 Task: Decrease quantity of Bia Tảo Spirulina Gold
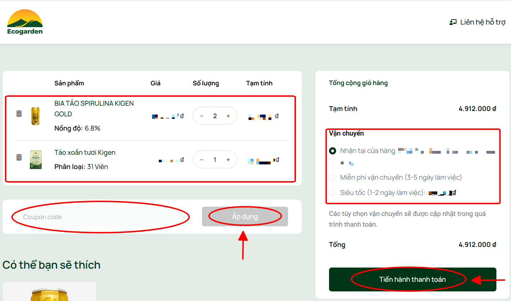pyautogui.click(x=202, y=116)
